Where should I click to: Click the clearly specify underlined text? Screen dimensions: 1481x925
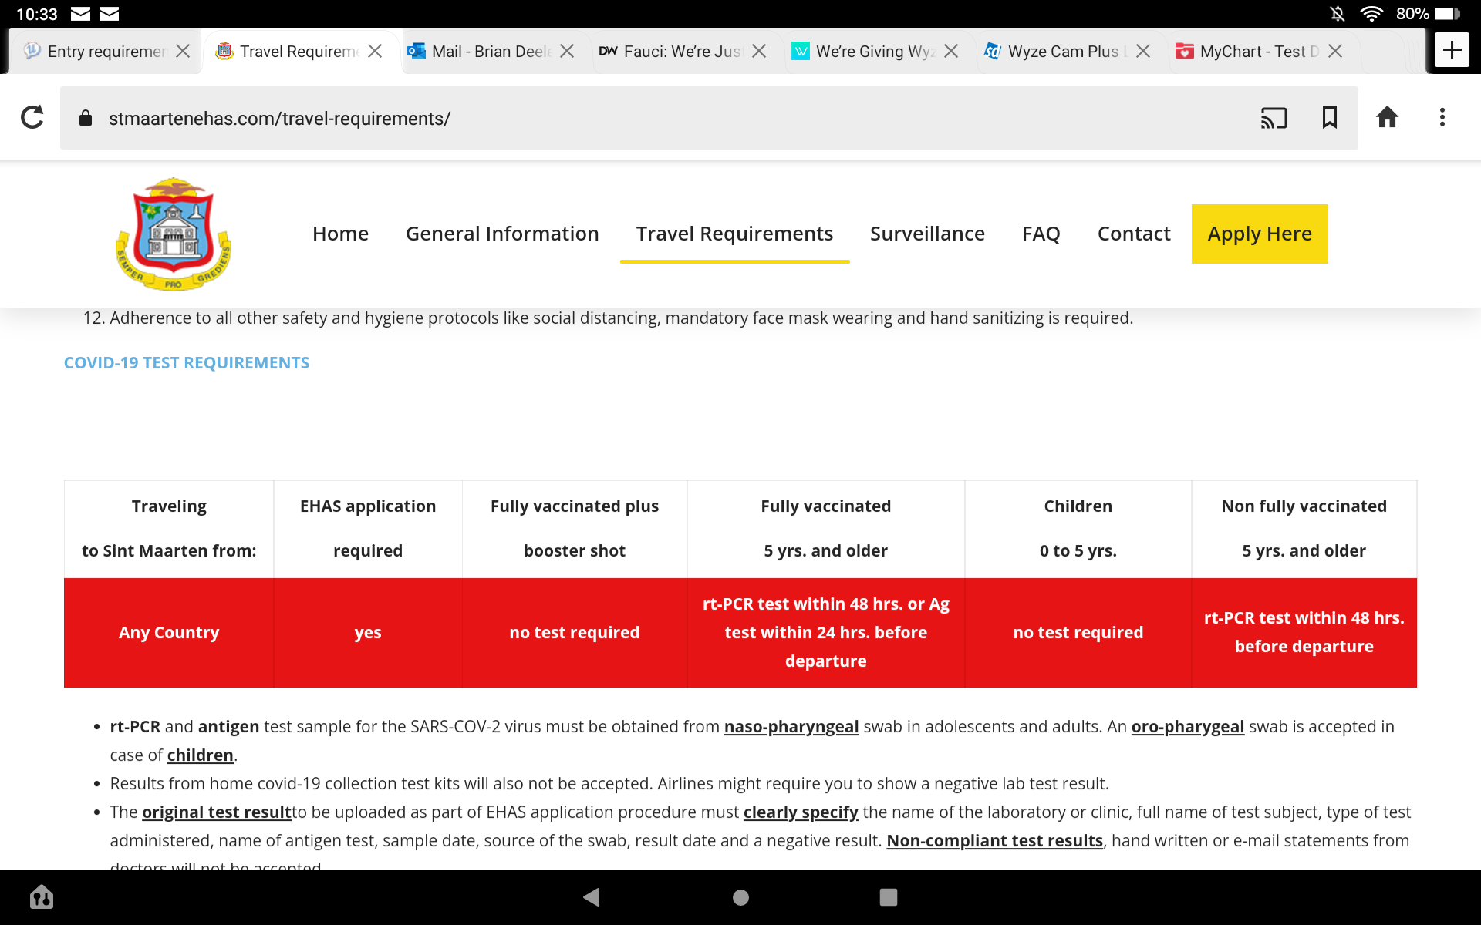[801, 812]
